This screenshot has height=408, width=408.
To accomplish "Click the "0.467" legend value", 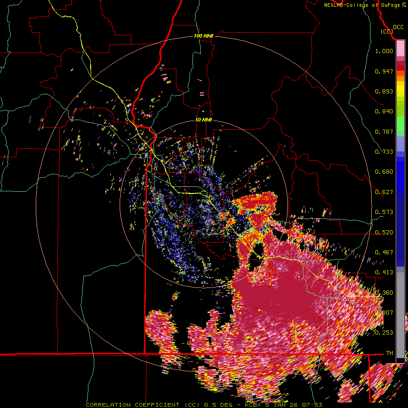I will 384,253.
